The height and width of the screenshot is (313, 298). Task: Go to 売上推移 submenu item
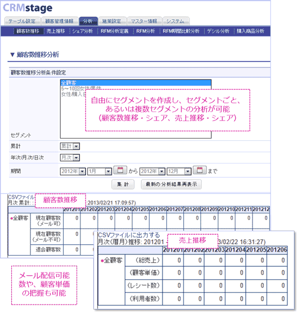[56, 31]
